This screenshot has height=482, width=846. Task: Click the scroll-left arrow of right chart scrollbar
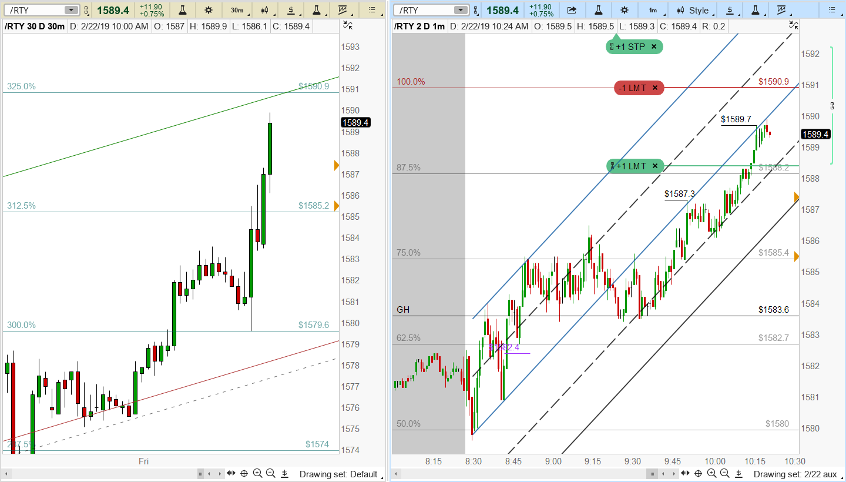pos(396,474)
